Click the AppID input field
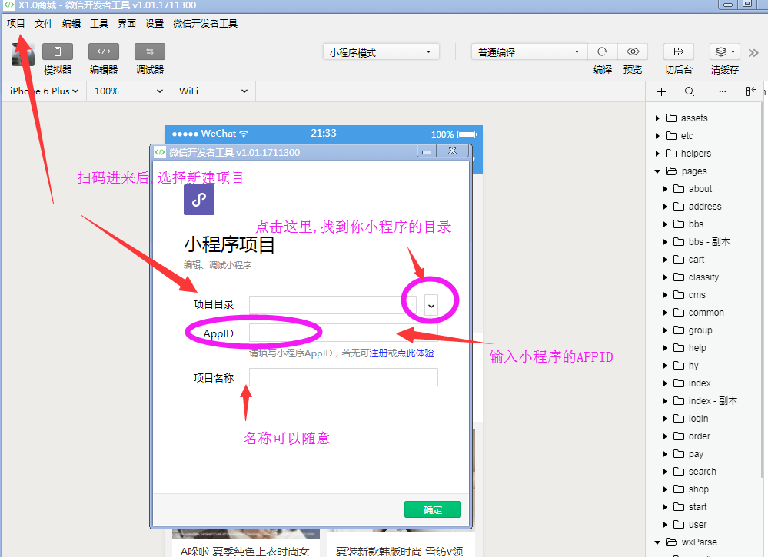Image resolution: width=768 pixels, height=557 pixels. tap(343, 333)
